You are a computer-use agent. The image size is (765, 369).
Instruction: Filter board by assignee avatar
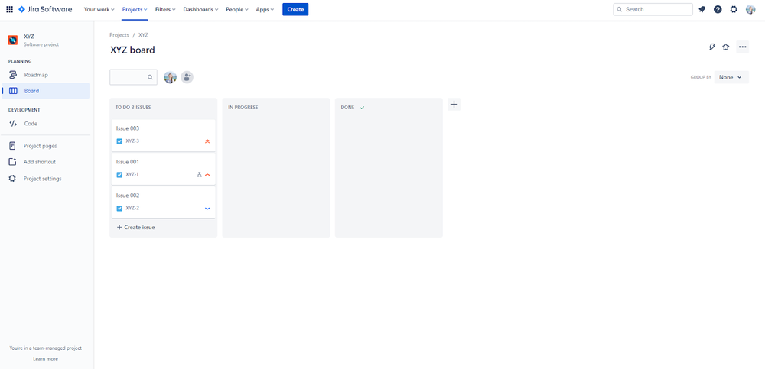coord(170,77)
